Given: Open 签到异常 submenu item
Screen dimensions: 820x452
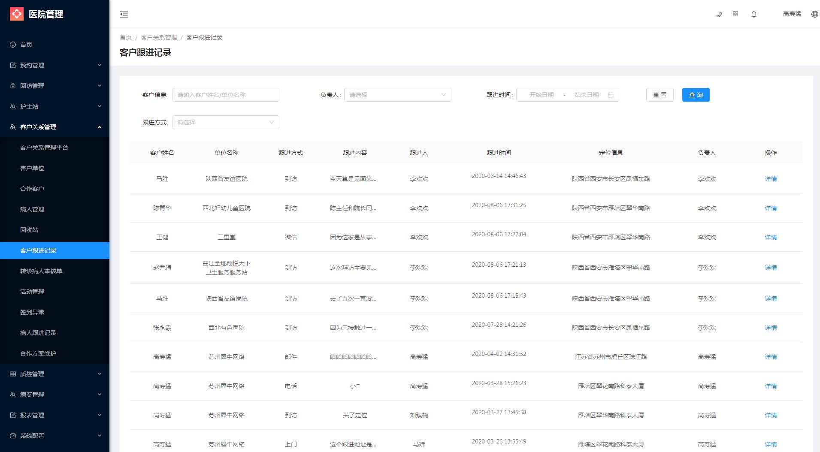Looking at the screenshot, I should tap(54, 312).
